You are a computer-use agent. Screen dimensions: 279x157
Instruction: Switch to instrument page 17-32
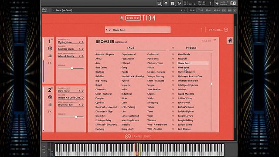[x=200, y=10]
